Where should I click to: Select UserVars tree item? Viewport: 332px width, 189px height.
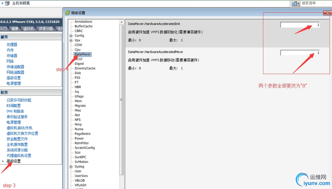click(81, 176)
